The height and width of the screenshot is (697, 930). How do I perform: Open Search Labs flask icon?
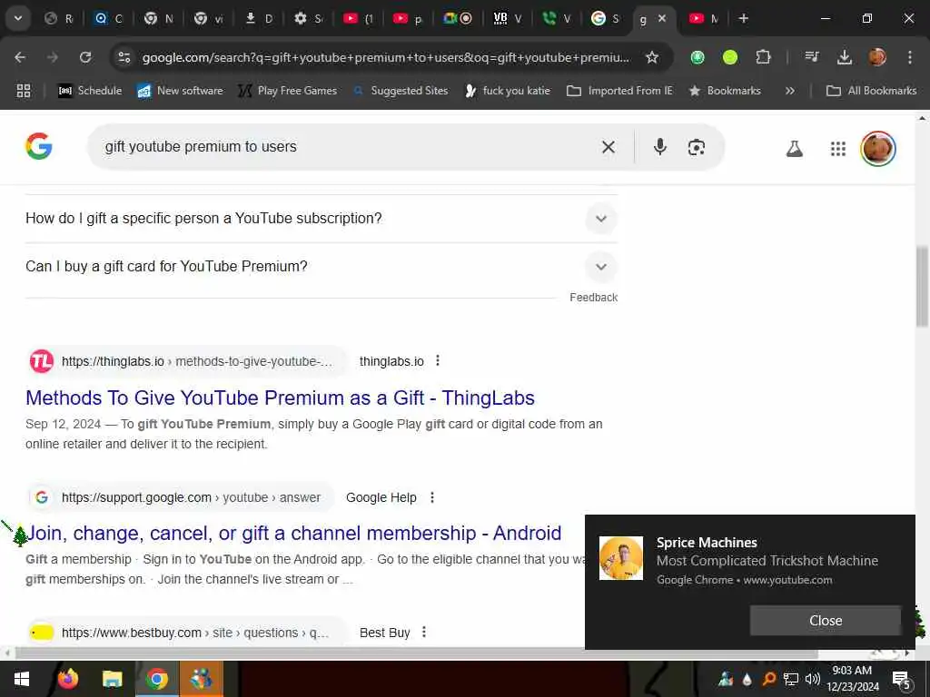(794, 148)
